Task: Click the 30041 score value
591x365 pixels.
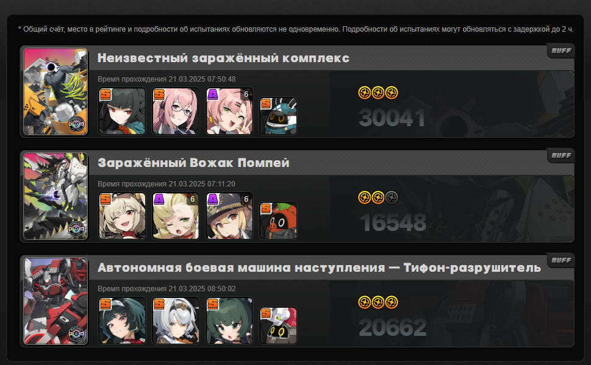Action: pos(392,118)
